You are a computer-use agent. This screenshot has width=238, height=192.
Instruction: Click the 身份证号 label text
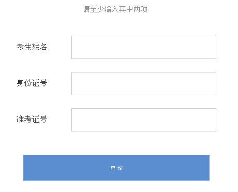tap(32, 83)
